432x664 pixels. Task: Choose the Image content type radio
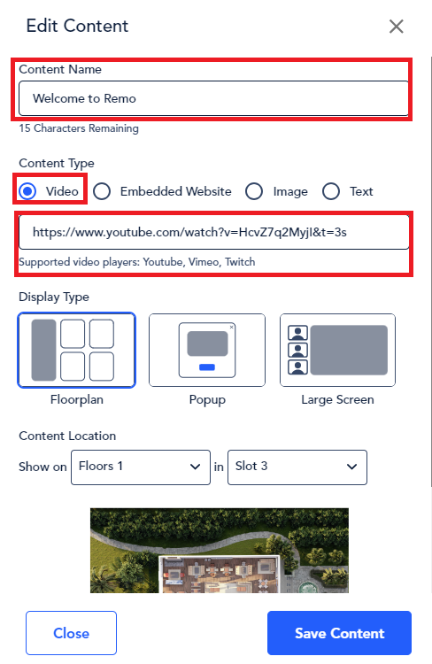coord(254,191)
